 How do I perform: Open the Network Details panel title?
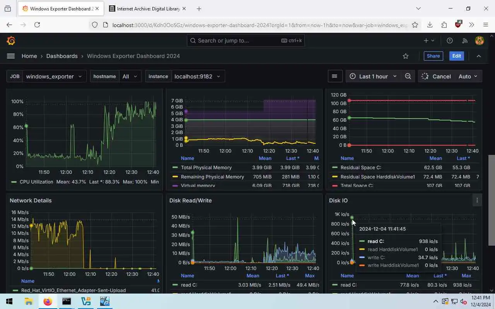[31, 200]
